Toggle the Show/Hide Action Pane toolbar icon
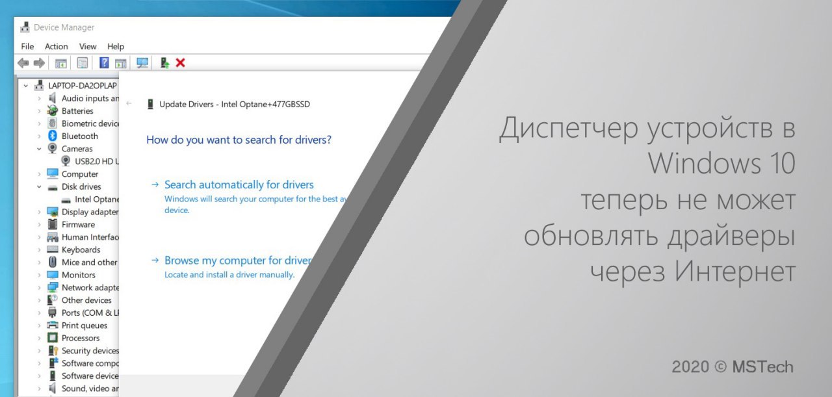 (x=120, y=63)
